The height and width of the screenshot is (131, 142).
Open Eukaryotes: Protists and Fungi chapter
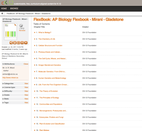point(51,117)
